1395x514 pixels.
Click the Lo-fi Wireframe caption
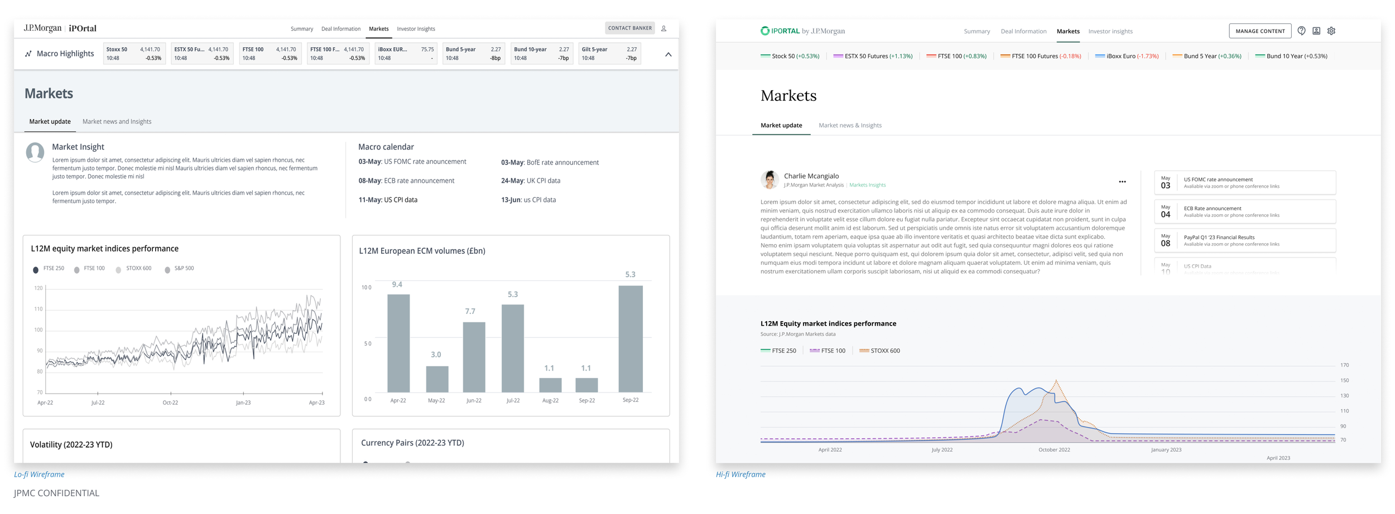pos(39,474)
